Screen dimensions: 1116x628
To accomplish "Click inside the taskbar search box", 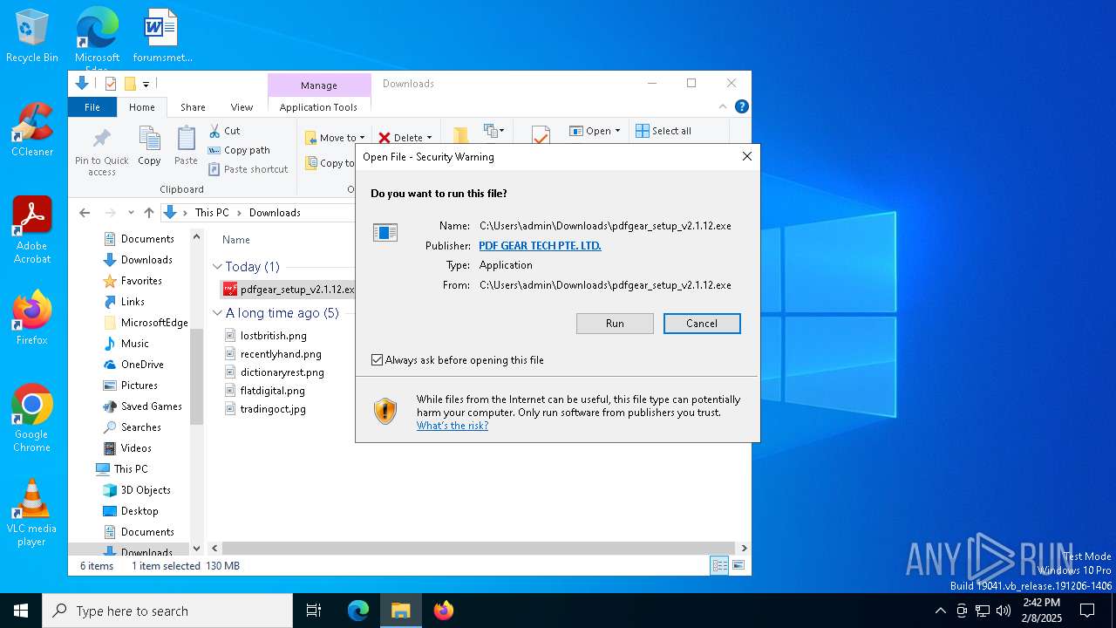I will (x=167, y=611).
